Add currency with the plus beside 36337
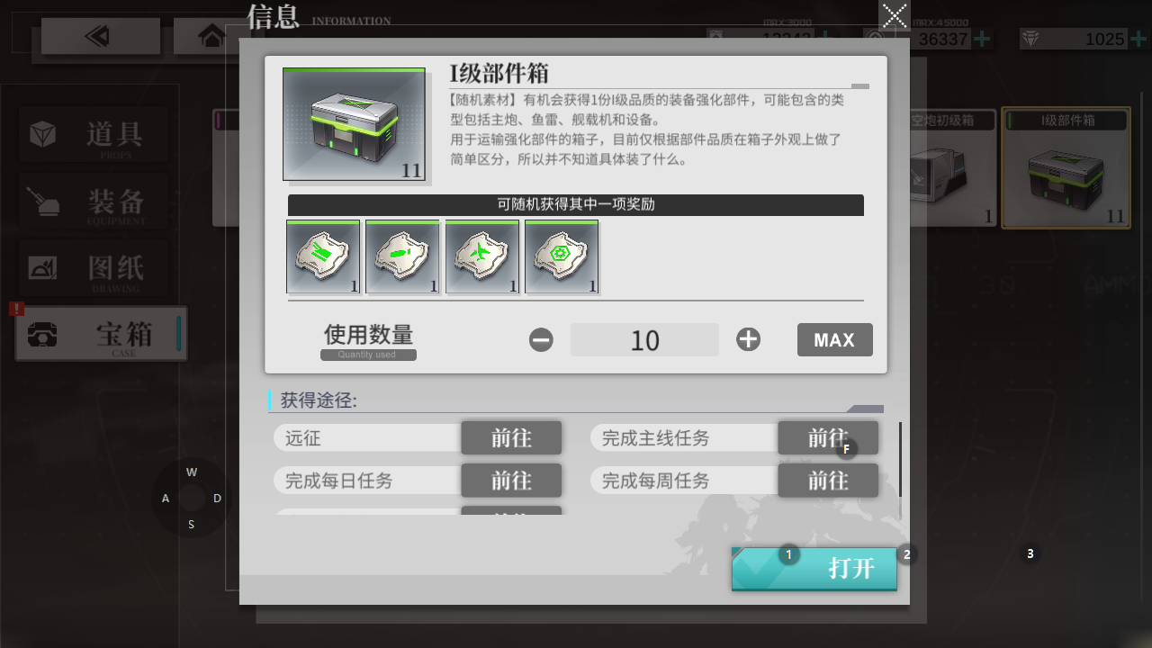The width and height of the screenshot is (1152, 648). pos(983,39)
